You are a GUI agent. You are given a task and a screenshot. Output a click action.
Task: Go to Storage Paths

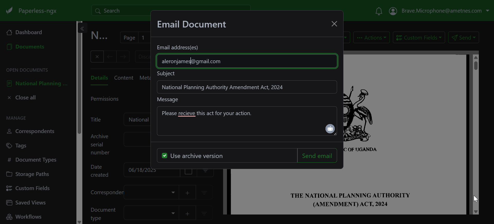[x=32, y=174]
